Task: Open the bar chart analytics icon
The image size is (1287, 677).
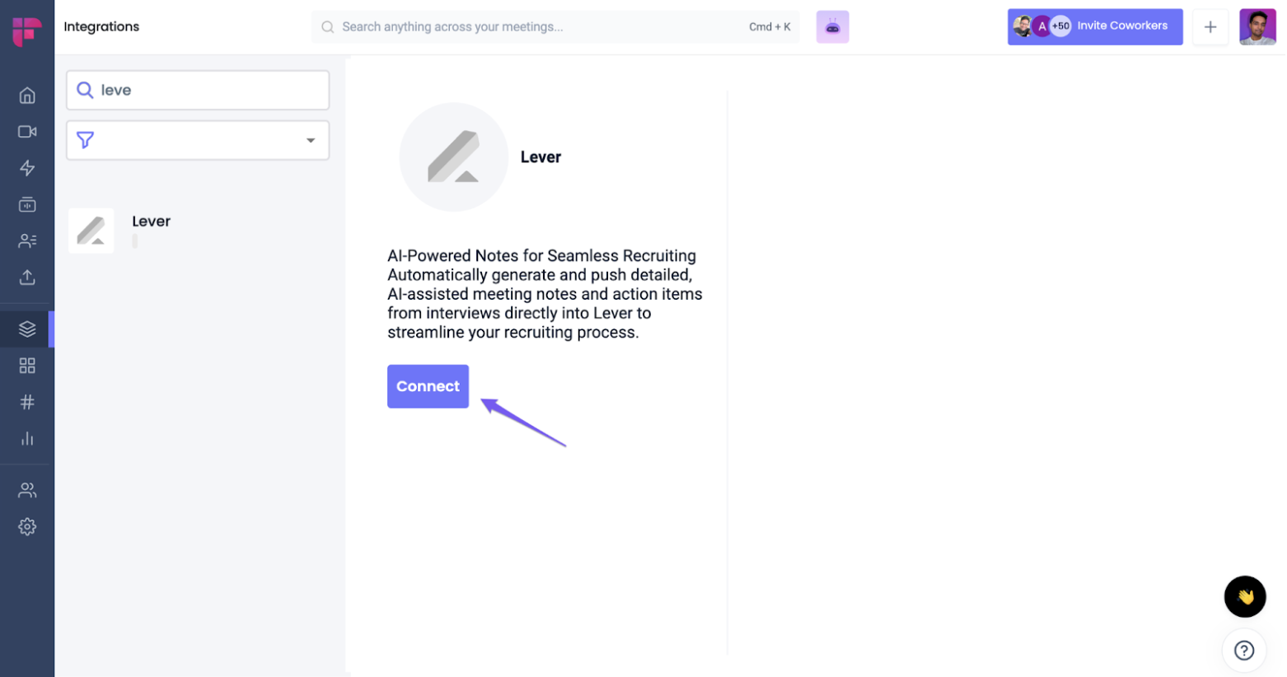Action: point(27,438)
